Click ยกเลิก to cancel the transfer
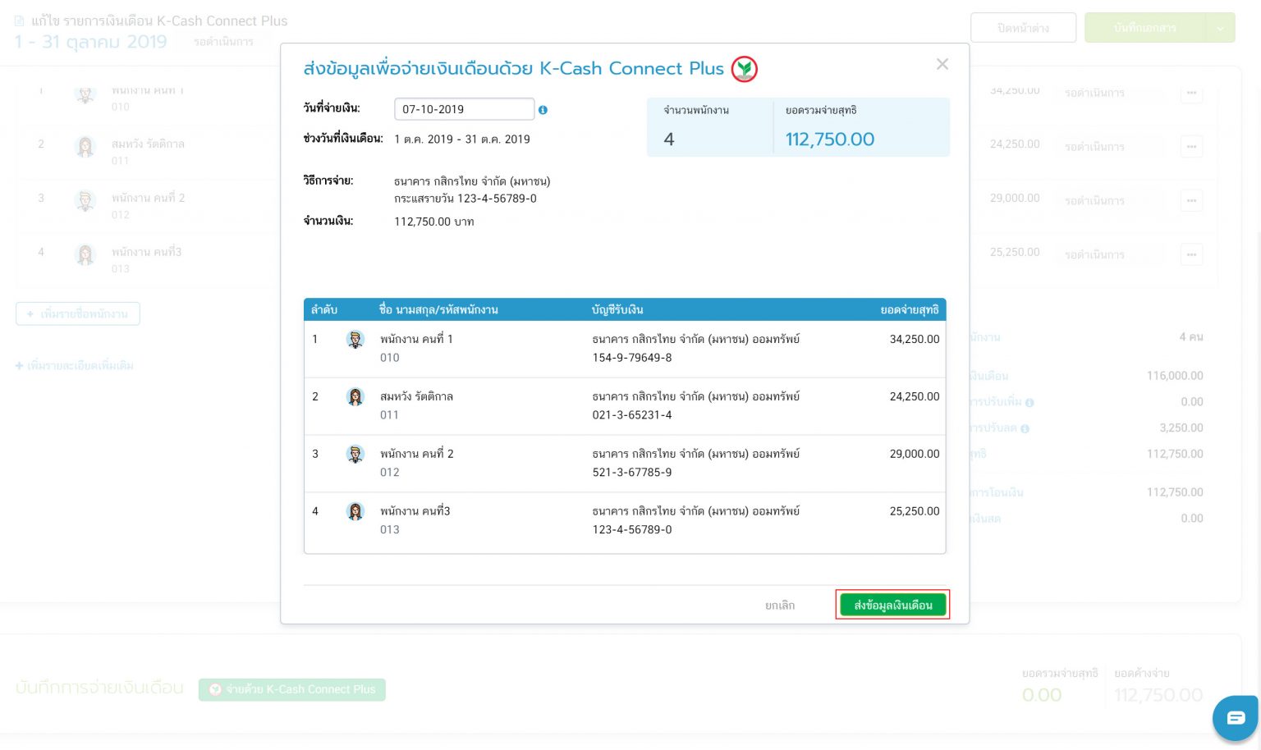Image resolution: width=1261 pixels, height=750 pixels. [x=779, y=605]
